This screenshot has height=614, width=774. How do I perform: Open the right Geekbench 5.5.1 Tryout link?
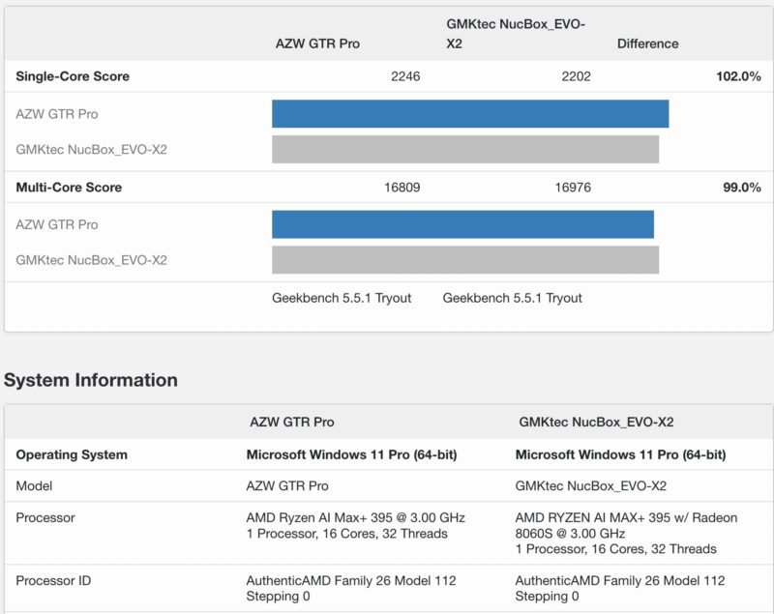512,298
